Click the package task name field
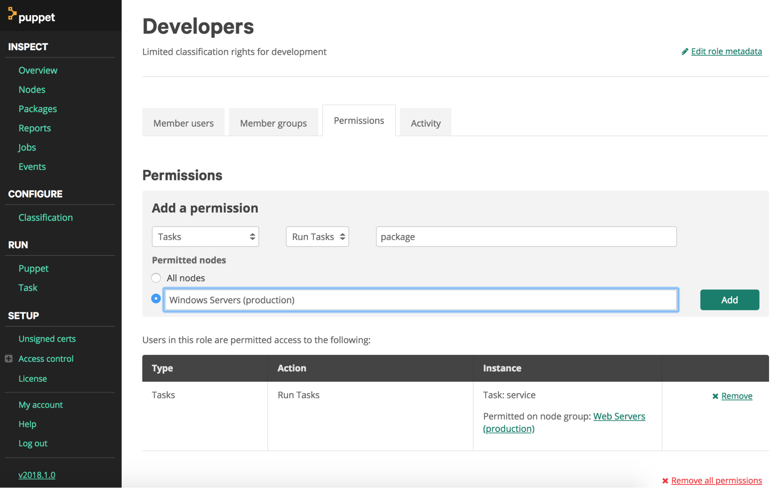This screenshot has width=778, height=488. coord(526,237)
